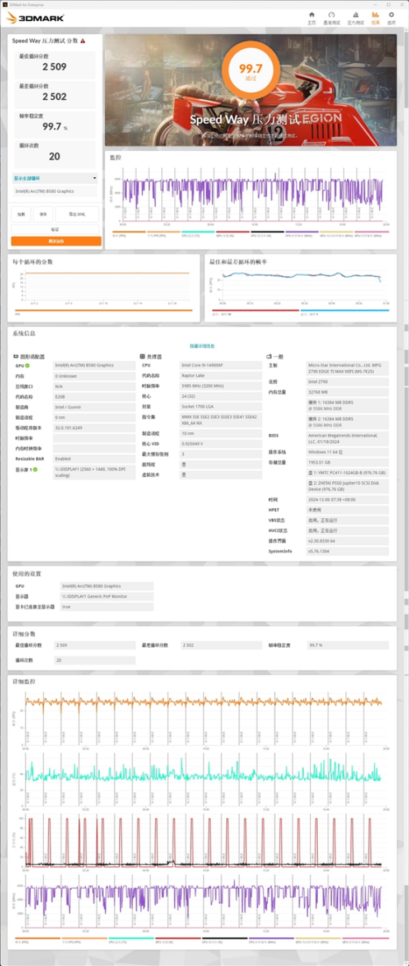Click the driver version 32.0.101.6249 value
Viewport: 409px width, 966px height.
point(94,428)
